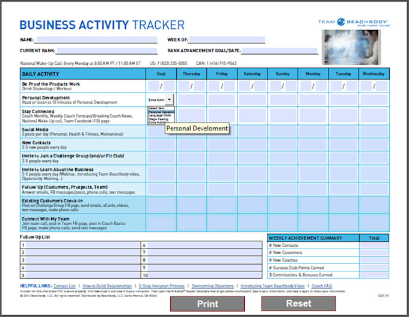Click Rank Advancement Goal/Date field
Screen dimensions: 409x317
[x=280, y=51]
